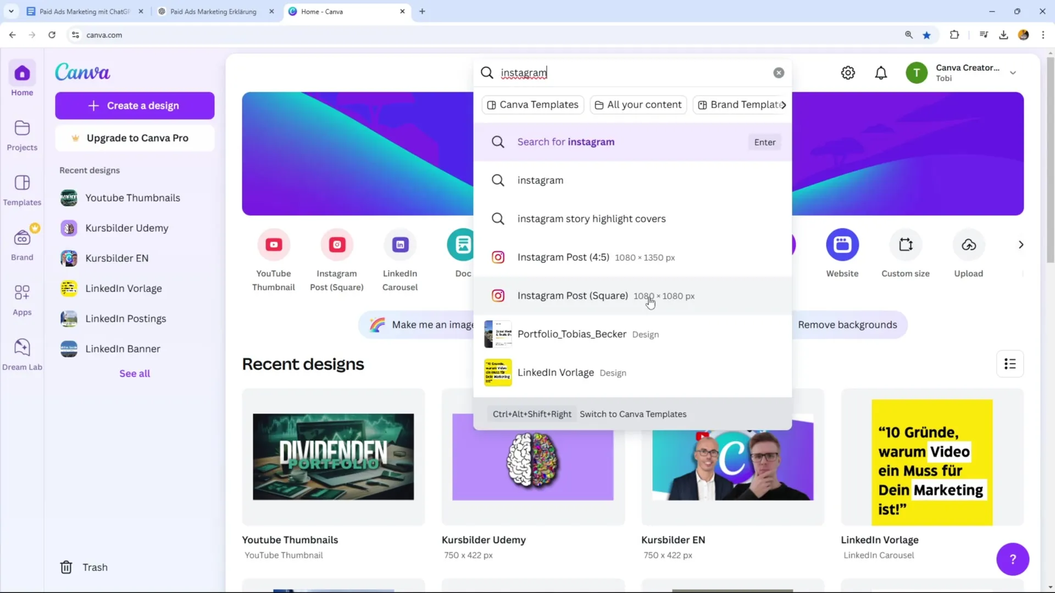Open the Home sidebar icon
Screen dimensions: 1055x593
pos(22,73)
